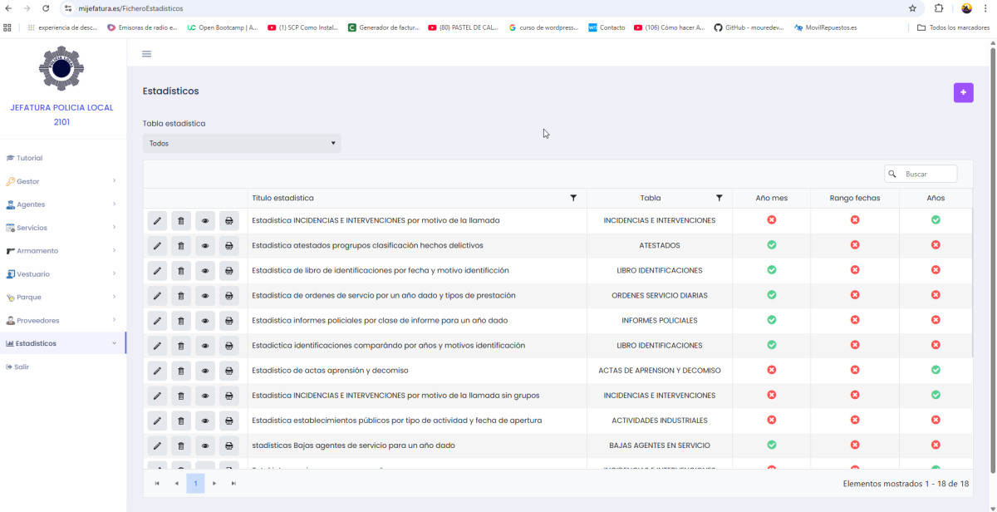Delete the libro de identificaciones por fecha statistic
The height and width of the screenshot is (512, 997).
tap(181, 271)
